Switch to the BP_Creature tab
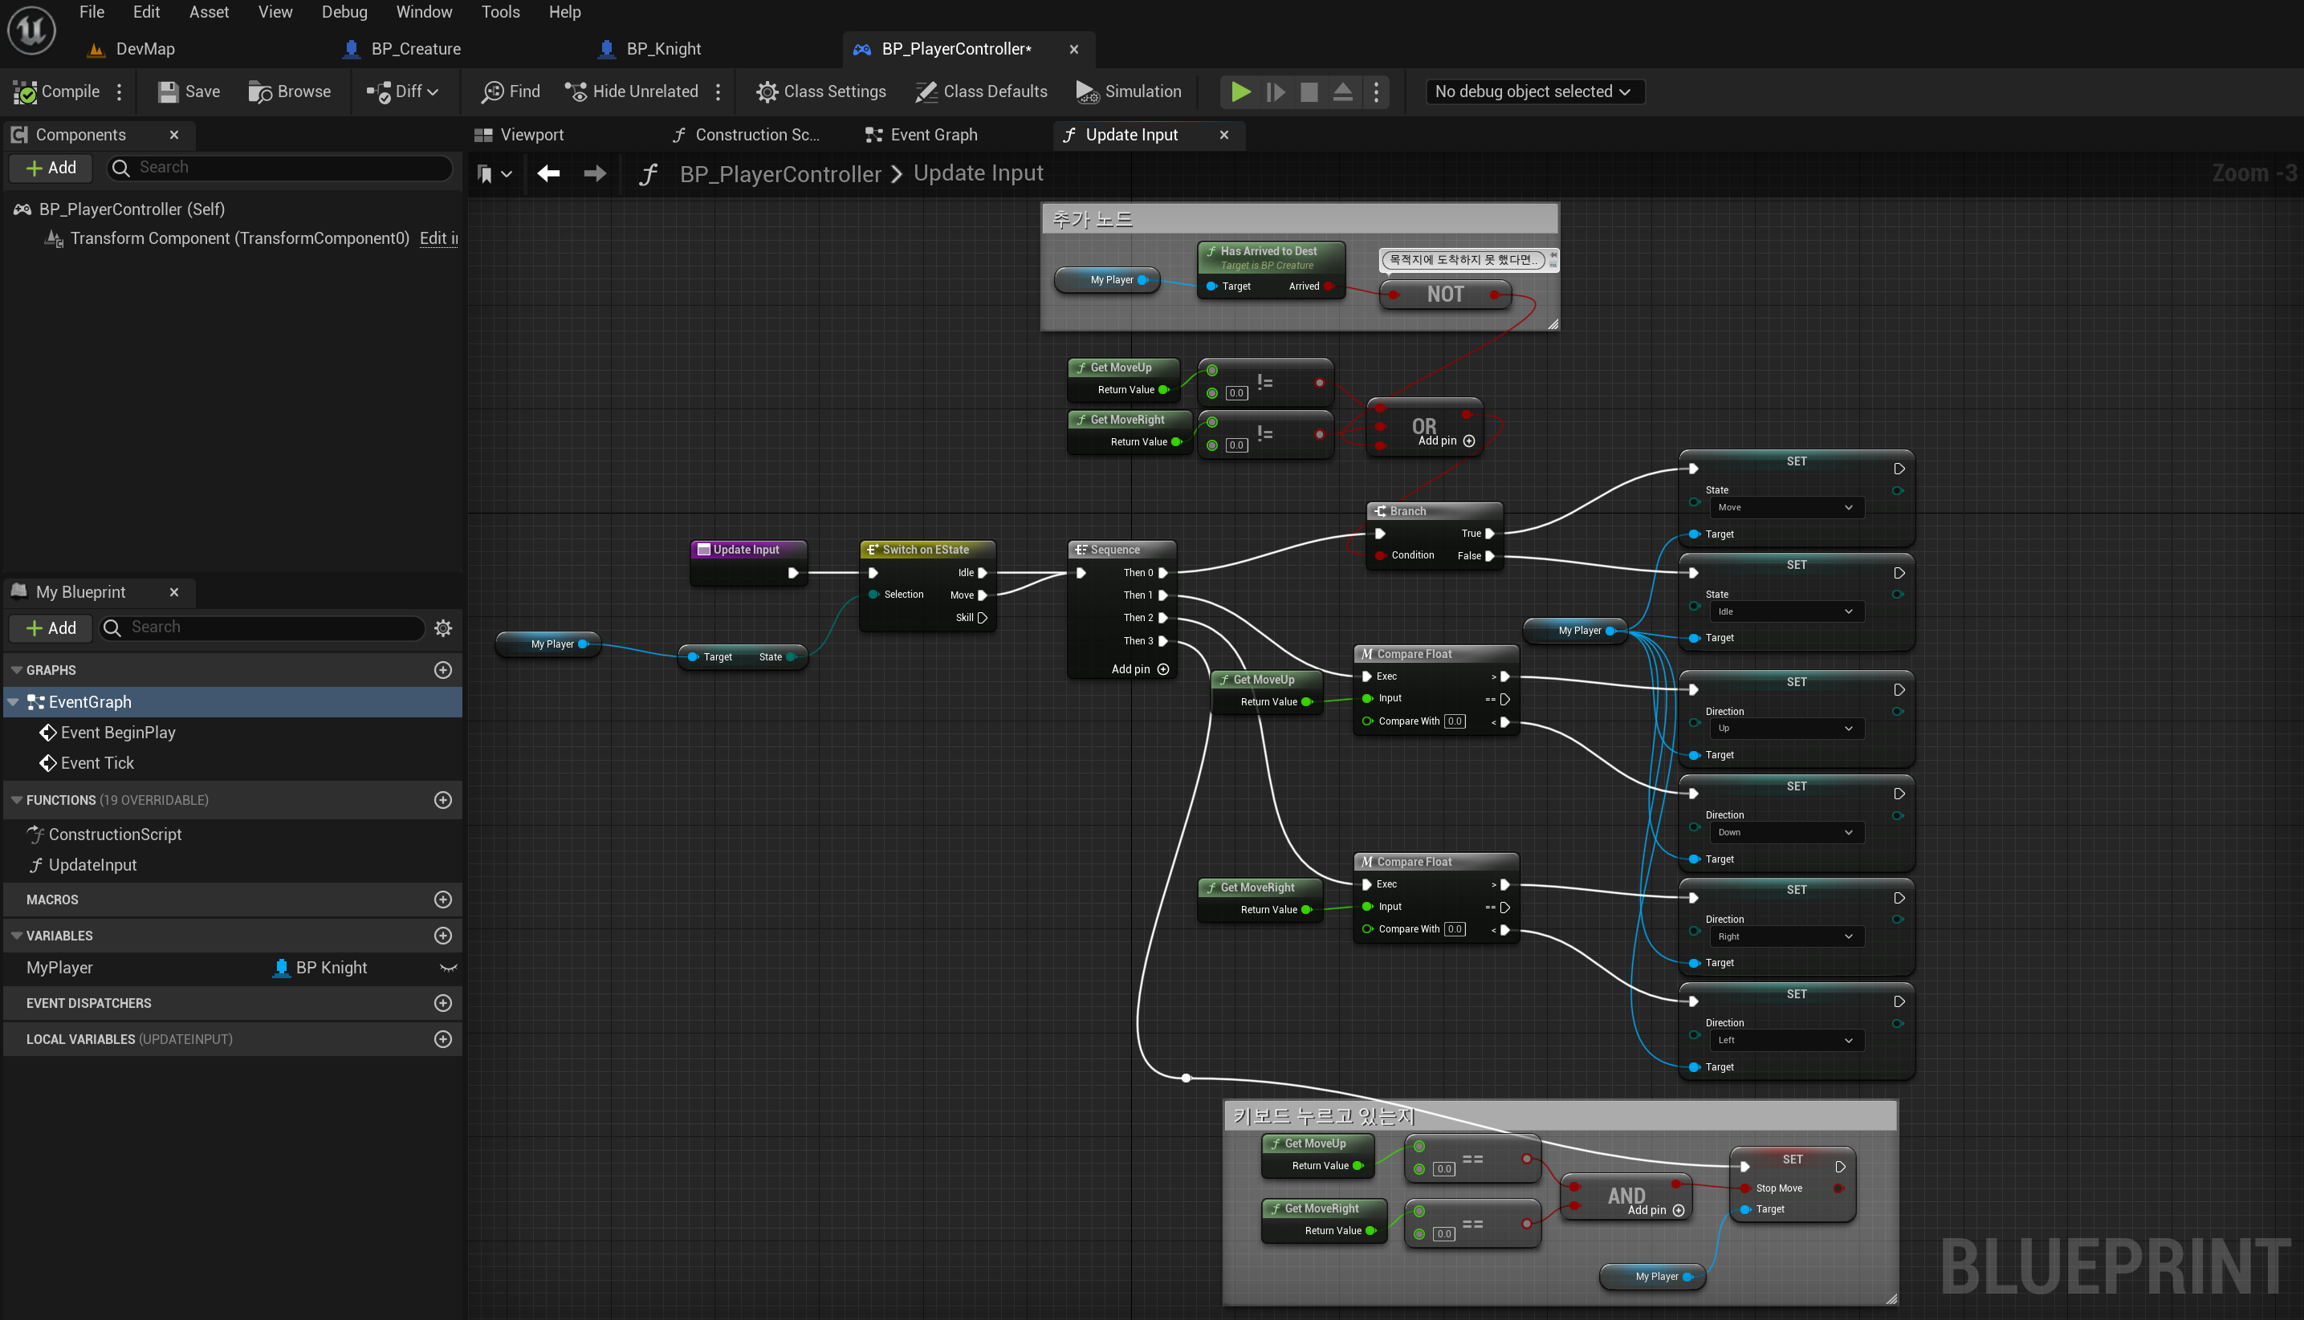The height and width of the screenshot is (1320, 2304). [x=402, y=49]
